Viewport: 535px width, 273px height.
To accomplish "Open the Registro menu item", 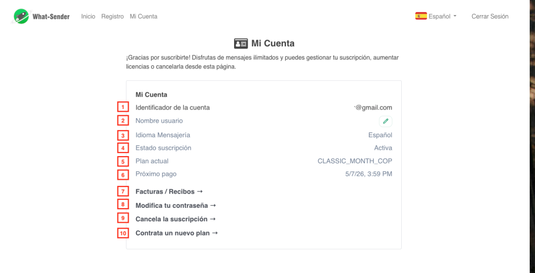I will [x=112, y=16].
